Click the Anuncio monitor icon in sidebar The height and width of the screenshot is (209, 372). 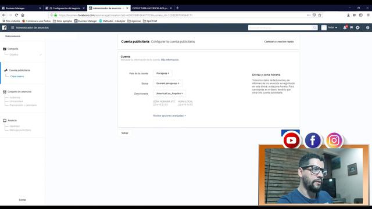(x=5, y=121)
